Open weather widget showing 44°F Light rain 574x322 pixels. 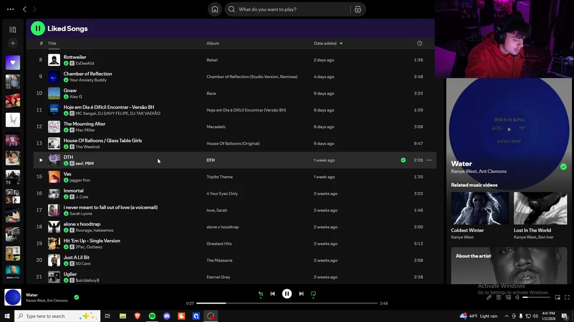point(478,316)
